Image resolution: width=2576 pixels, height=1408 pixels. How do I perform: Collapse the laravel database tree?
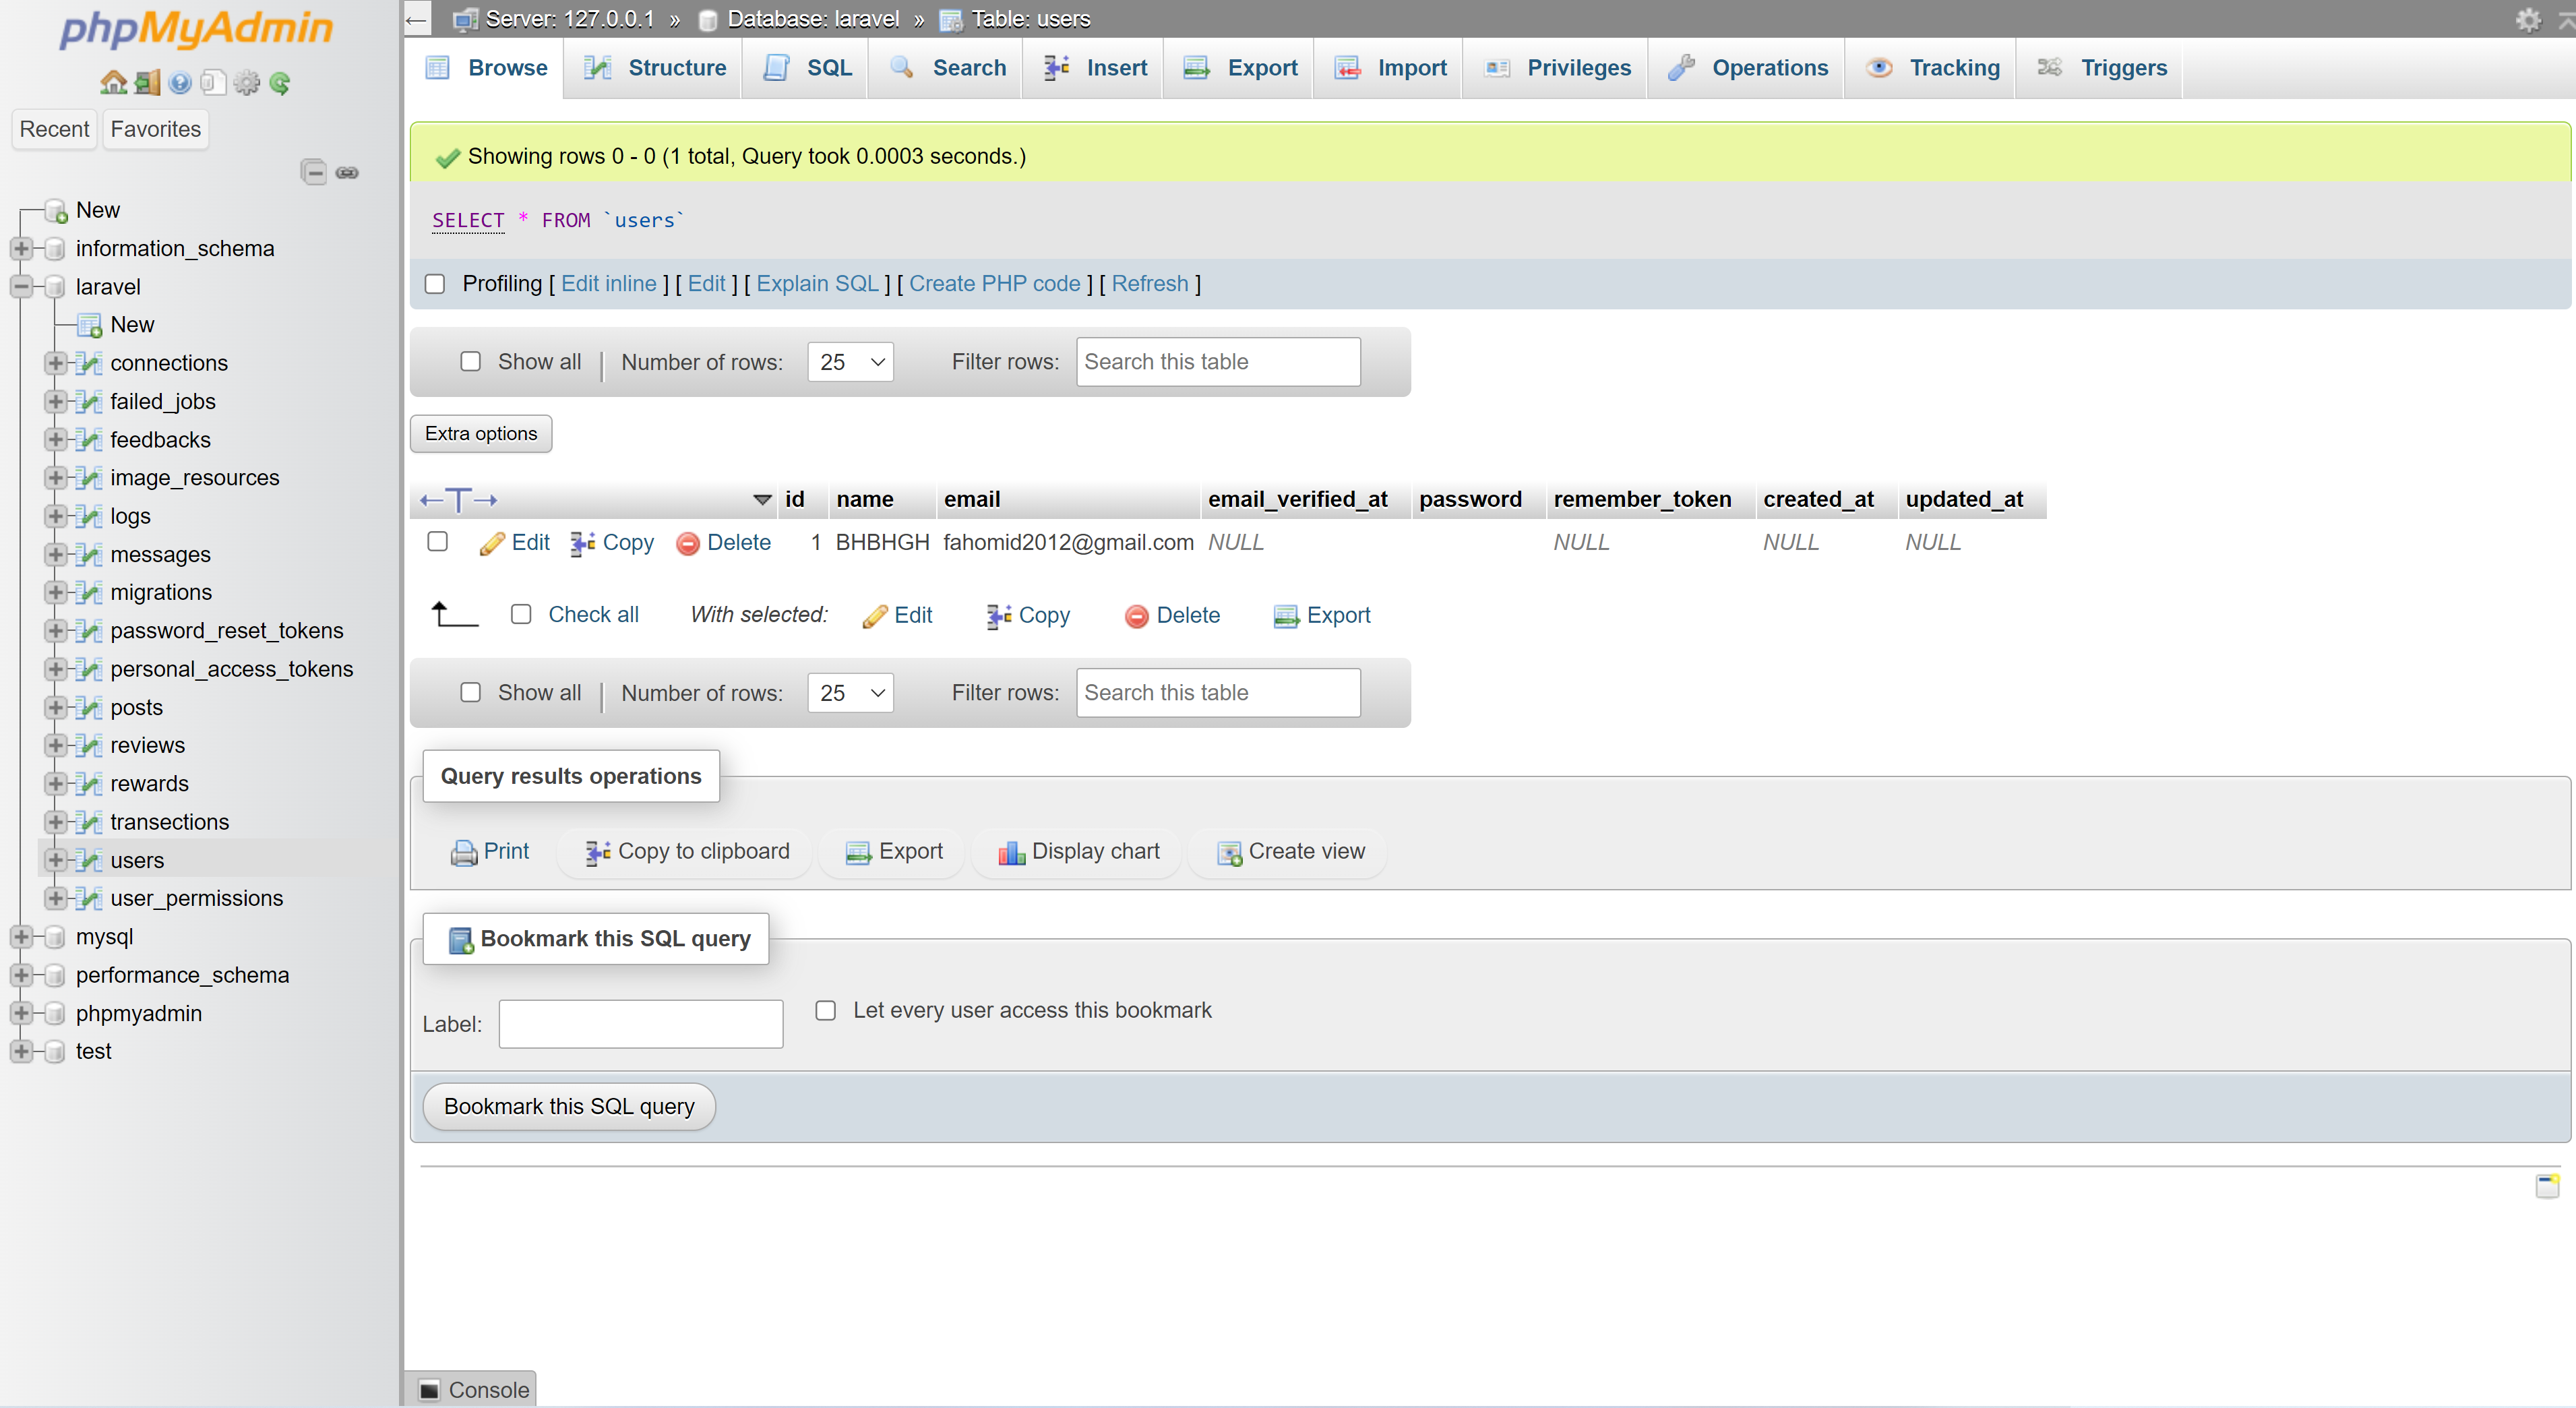(21, 287)
